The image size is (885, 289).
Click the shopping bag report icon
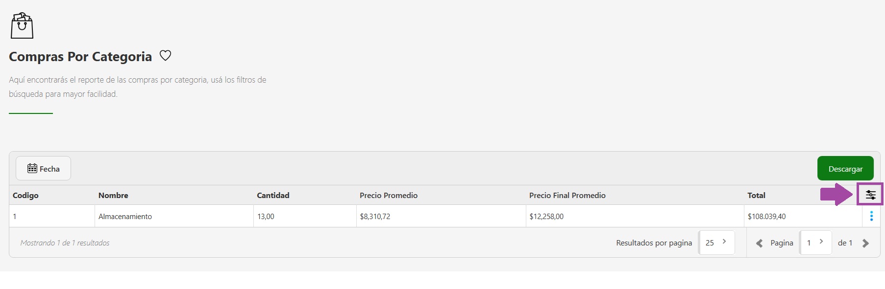tap(22, 26)
